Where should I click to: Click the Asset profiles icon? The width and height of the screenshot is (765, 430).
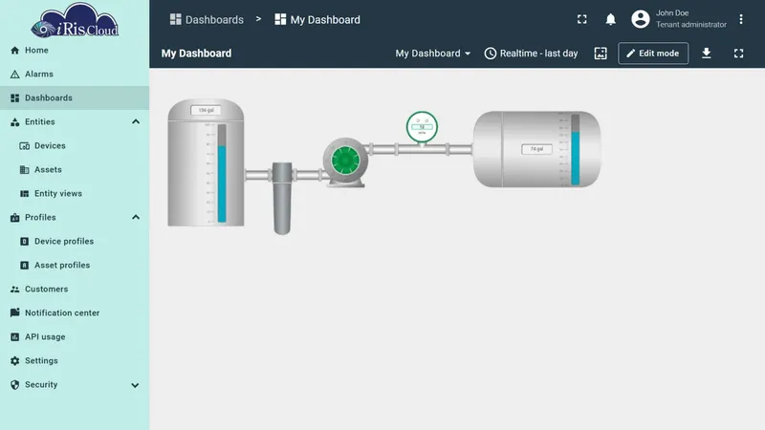click(x=25, y=266)
